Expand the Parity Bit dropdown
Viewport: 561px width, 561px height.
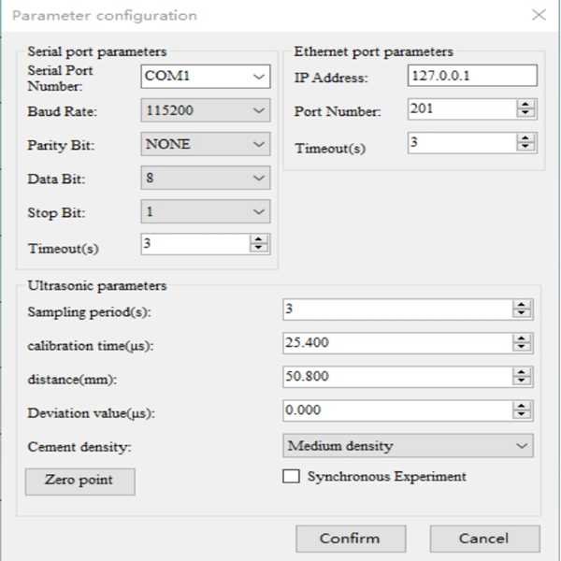click(x=259, y=144)
